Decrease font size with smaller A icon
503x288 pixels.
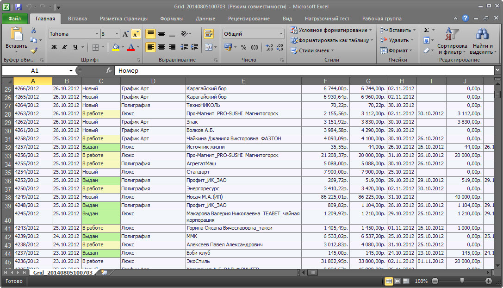click(x=136, y=34)
